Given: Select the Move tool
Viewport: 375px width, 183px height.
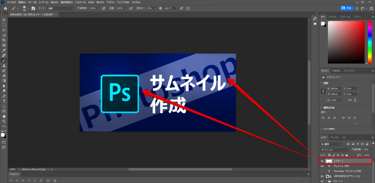Looking at the screenshot, I should 4,20.
